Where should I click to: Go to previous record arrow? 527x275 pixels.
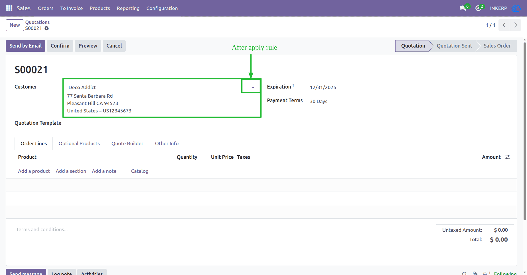tap(504, 25)
